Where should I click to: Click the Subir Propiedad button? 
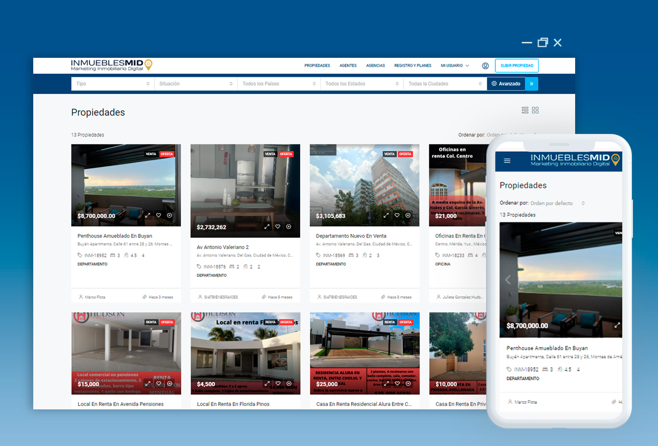[516, 66]
